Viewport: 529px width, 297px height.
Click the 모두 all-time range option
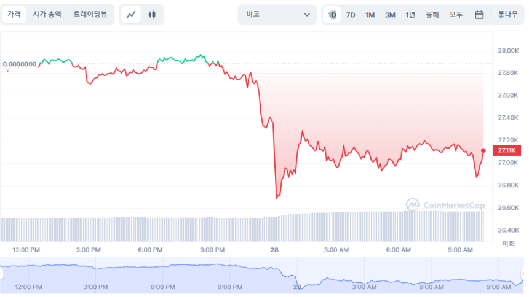456,15
